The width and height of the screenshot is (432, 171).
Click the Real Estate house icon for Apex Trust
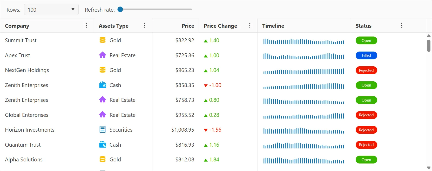pos(103,55)
